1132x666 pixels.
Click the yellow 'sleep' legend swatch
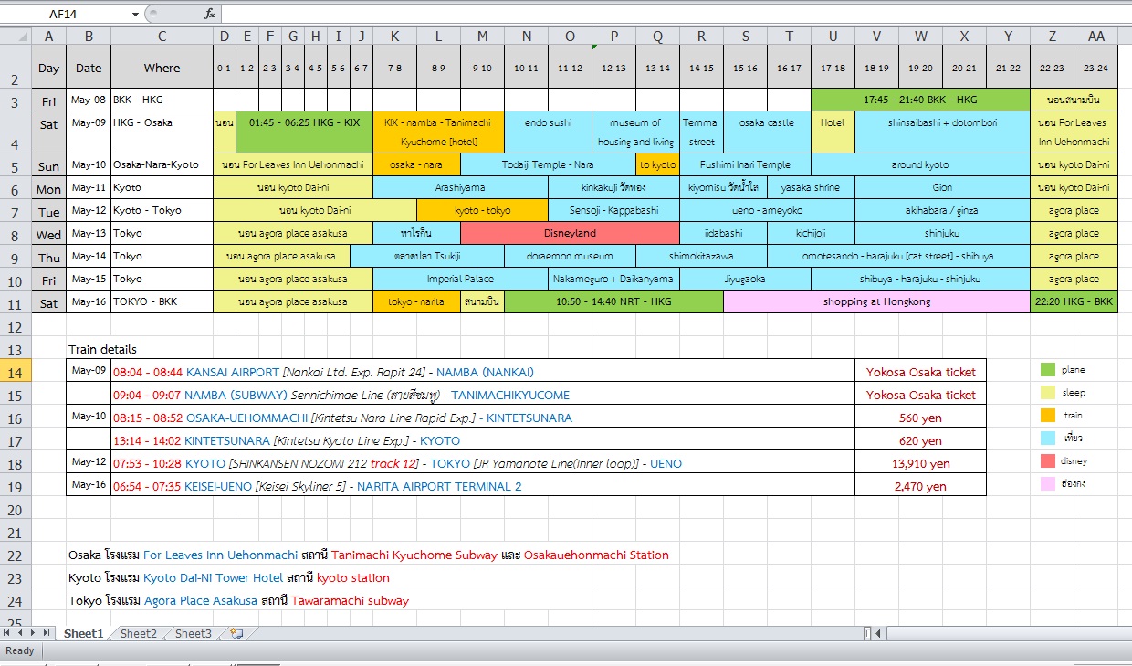pyautogui.click(x=1048, y=393)
